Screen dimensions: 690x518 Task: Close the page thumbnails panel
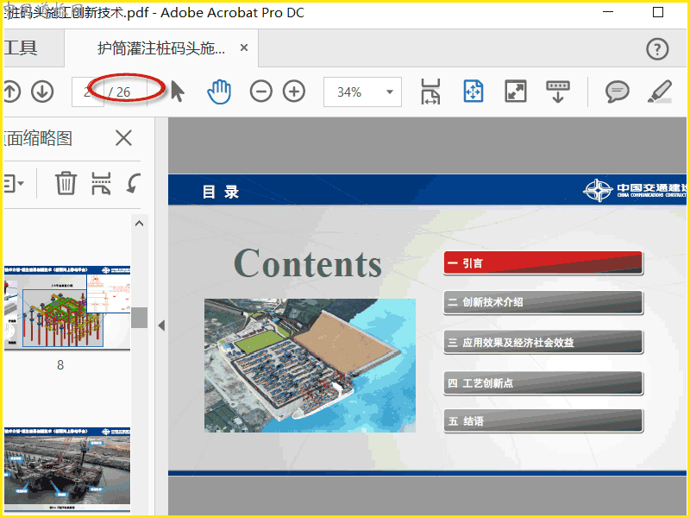point(123,138)
